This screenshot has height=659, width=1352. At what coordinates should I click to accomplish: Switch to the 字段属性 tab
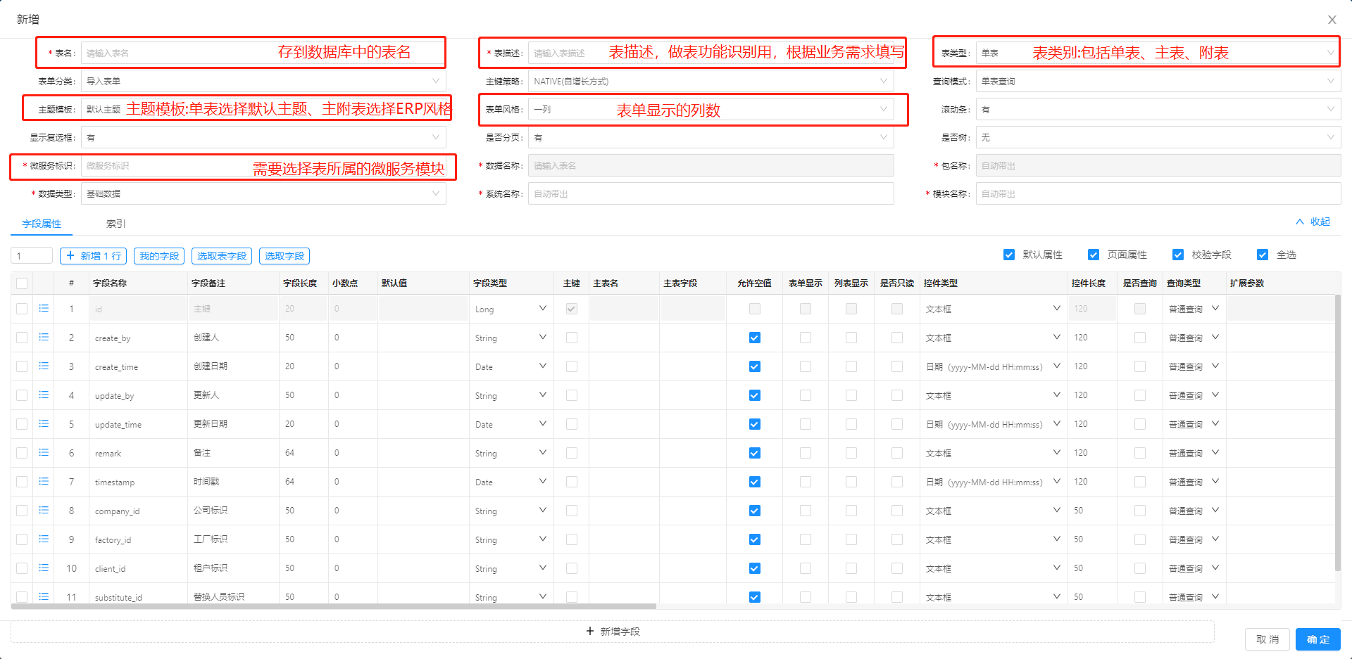pos(42,224)
